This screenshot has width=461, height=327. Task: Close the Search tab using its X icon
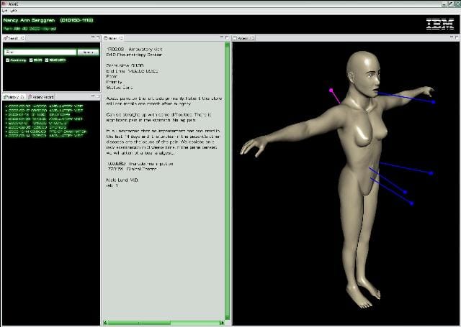pyautogui.click(x=22, y=38)
